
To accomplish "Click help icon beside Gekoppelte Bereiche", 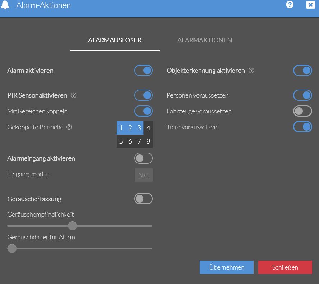I will click(69, 127).
